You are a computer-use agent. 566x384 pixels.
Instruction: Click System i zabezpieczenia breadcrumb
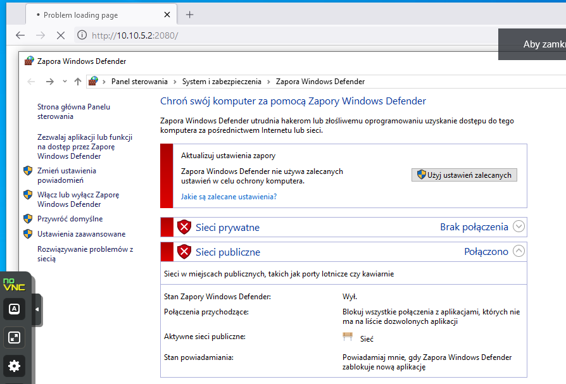pos(222,82)
